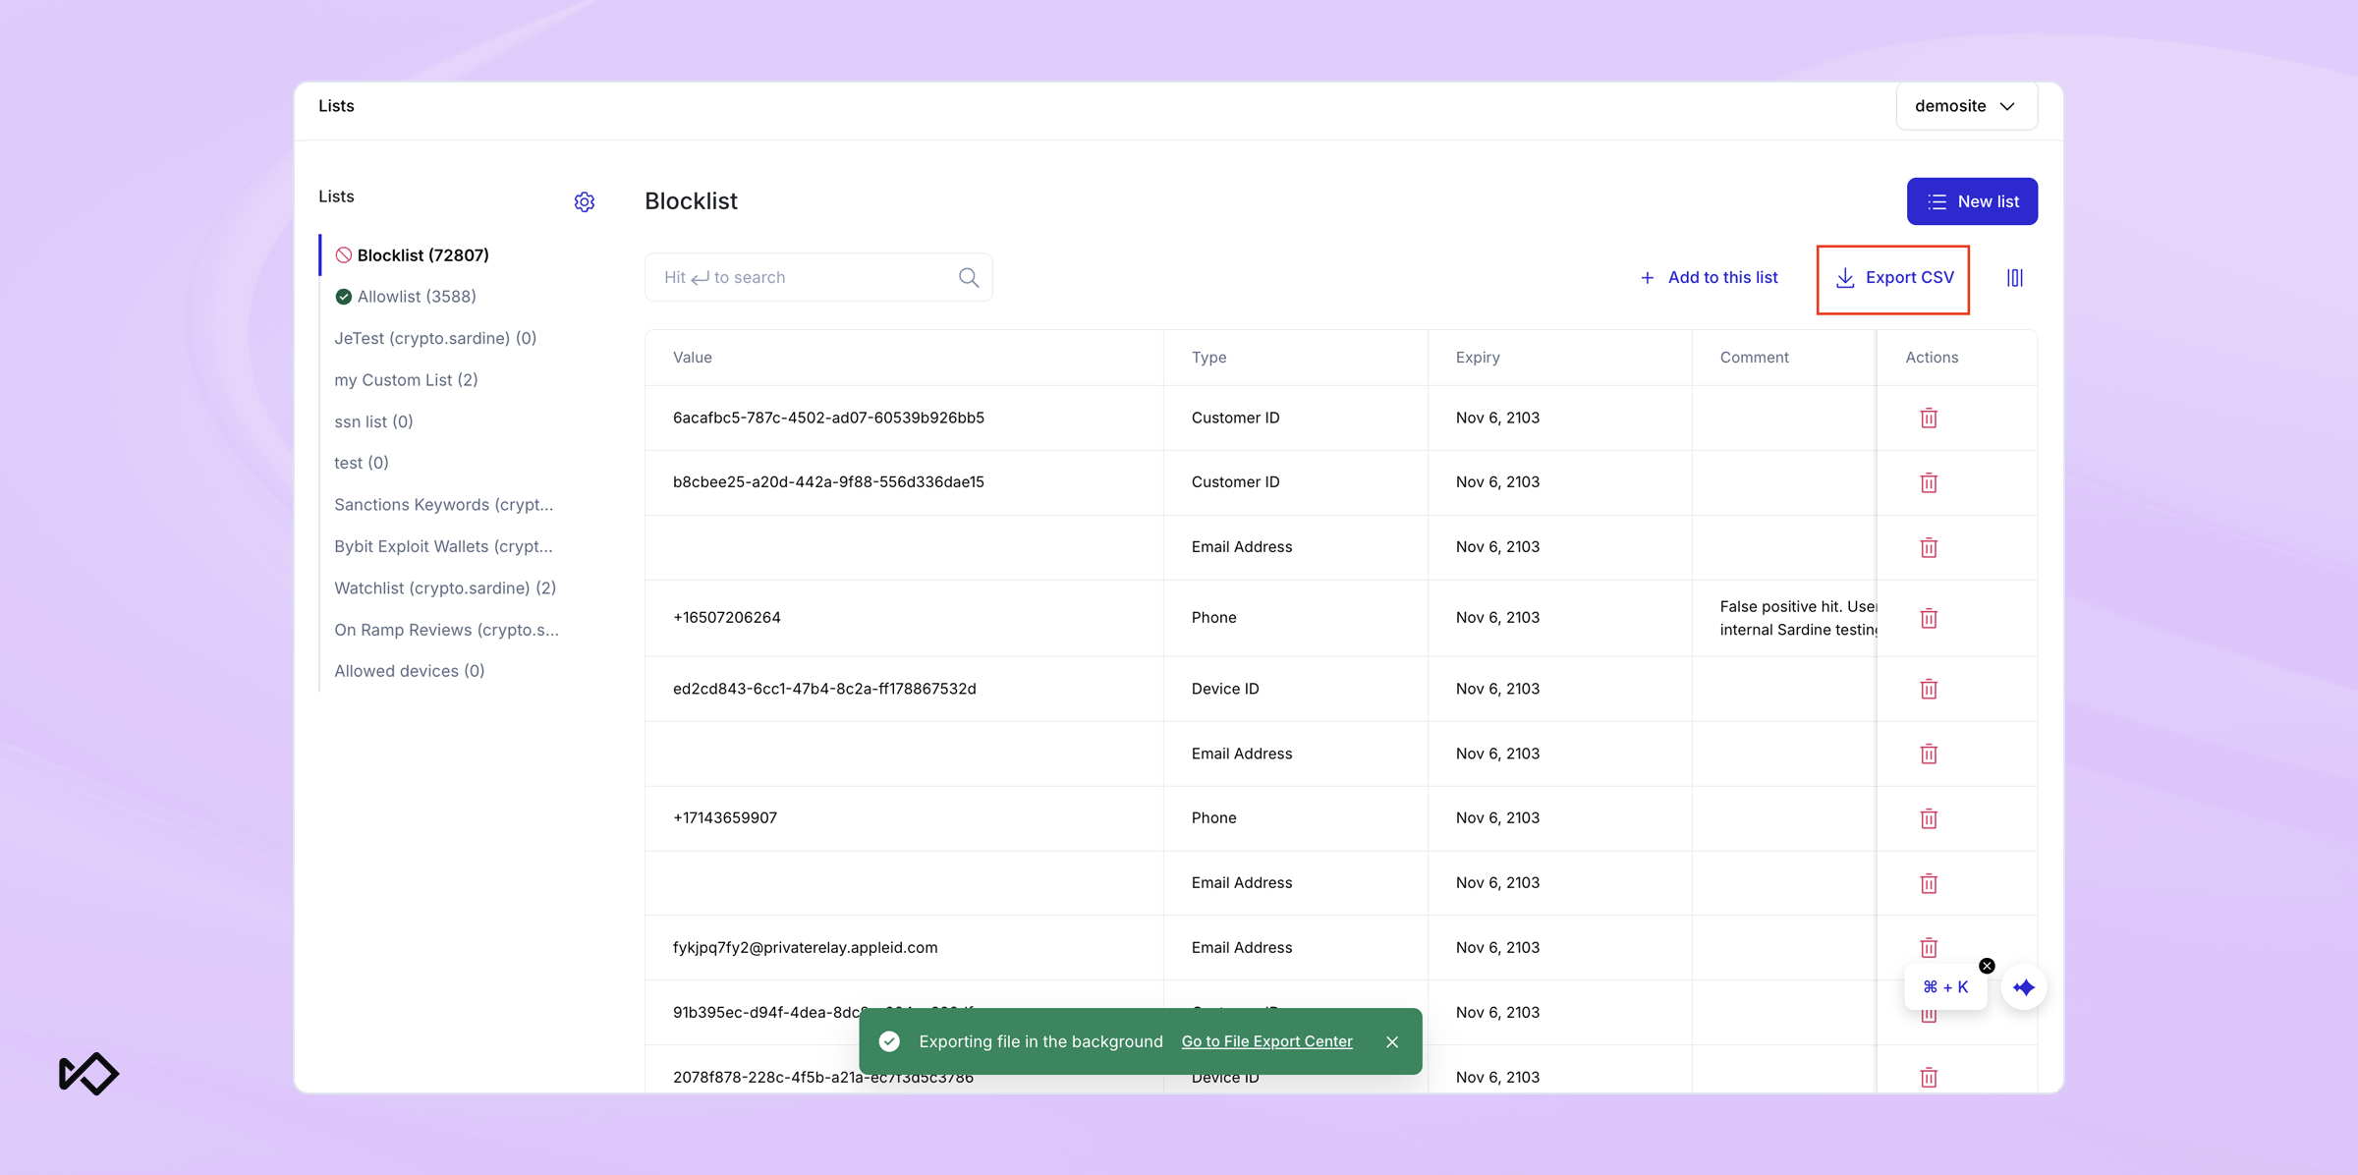2358x1175 pixels.
Task: Open JeTest (crypto.sardine) list
Action: tap(435, 338)
